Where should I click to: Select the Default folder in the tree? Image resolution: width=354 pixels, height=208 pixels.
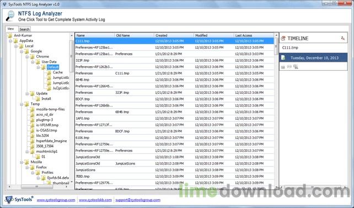53,67
